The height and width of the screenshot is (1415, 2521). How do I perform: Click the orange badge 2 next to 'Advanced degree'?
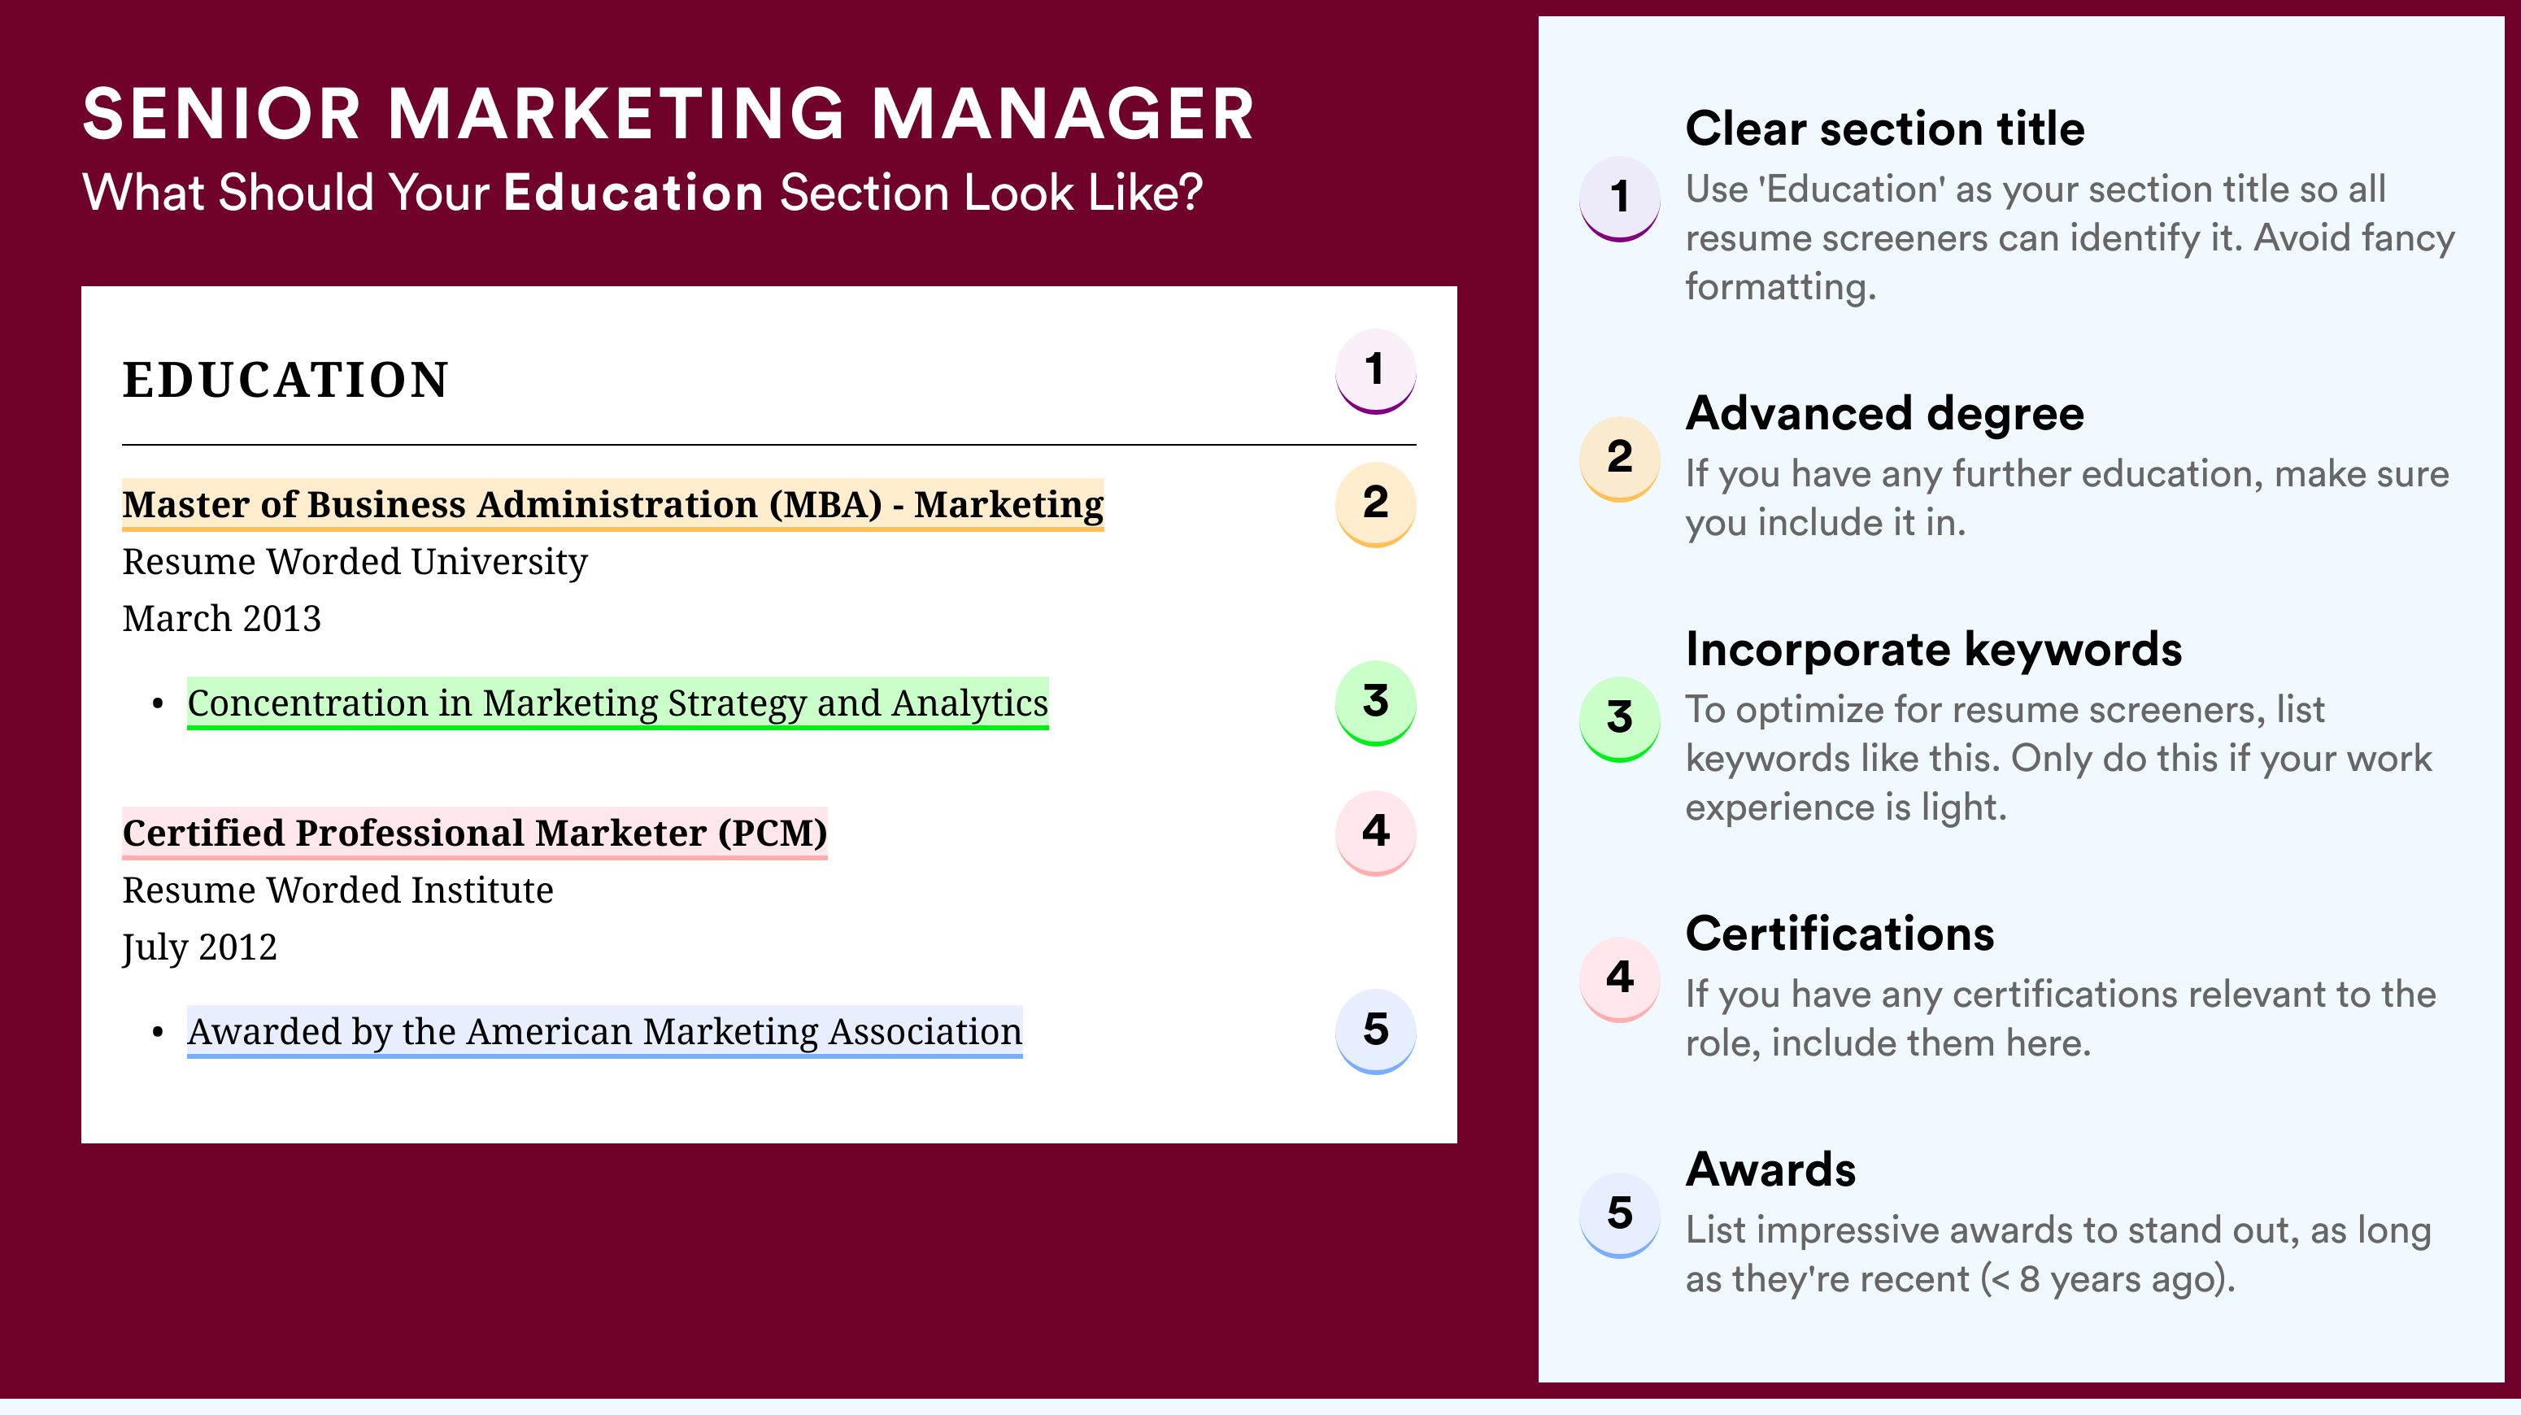1620,459
